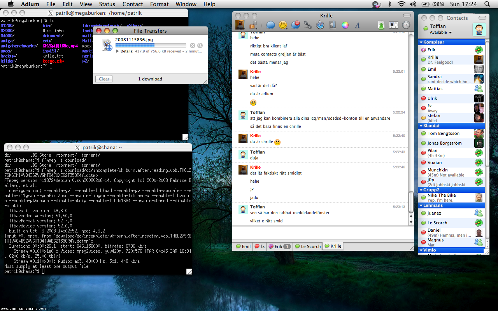498x311 pixels.
Task: Click Krille's avatar icon in chat toolbar
Action: click(x=240, y=25)
